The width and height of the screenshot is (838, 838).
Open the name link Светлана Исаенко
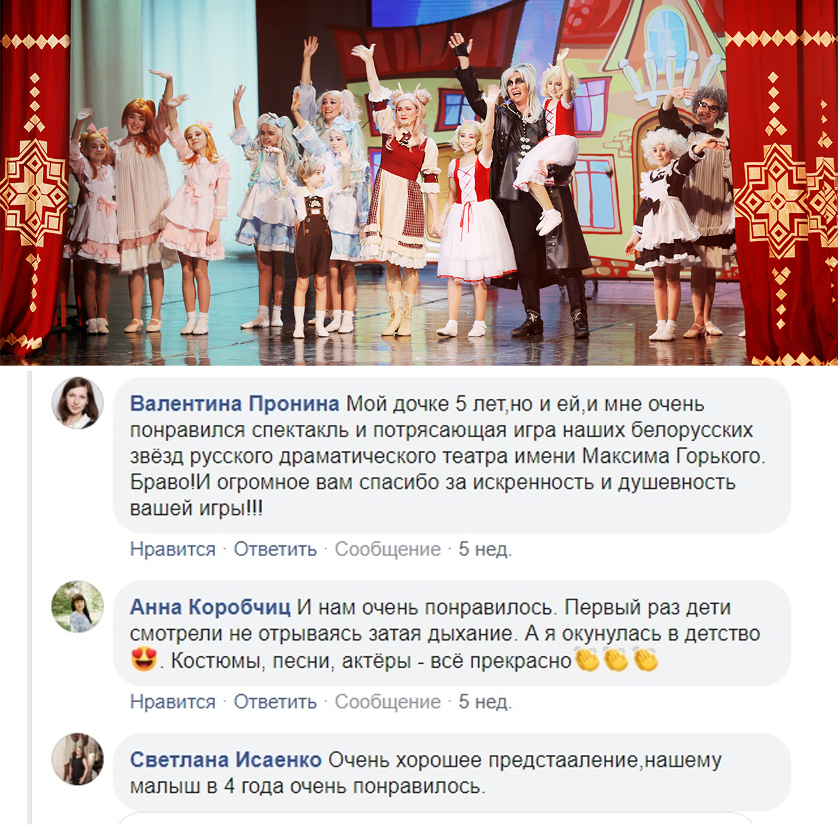[x=226, y=760]
